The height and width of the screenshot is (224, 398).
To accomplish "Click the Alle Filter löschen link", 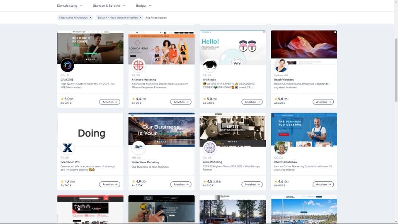I will coord(156,17).
